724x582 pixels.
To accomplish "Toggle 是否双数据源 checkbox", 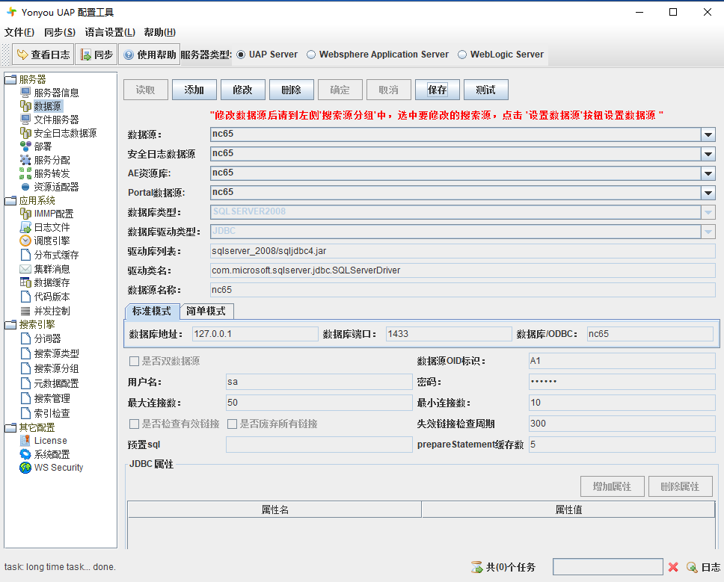I will click(134, 361).
